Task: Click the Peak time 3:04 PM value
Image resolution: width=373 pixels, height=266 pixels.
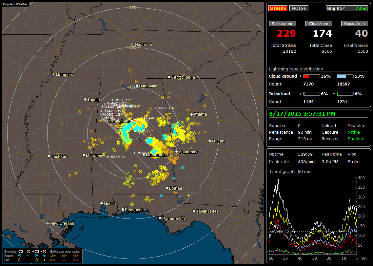Action: [x=330, y=161]
